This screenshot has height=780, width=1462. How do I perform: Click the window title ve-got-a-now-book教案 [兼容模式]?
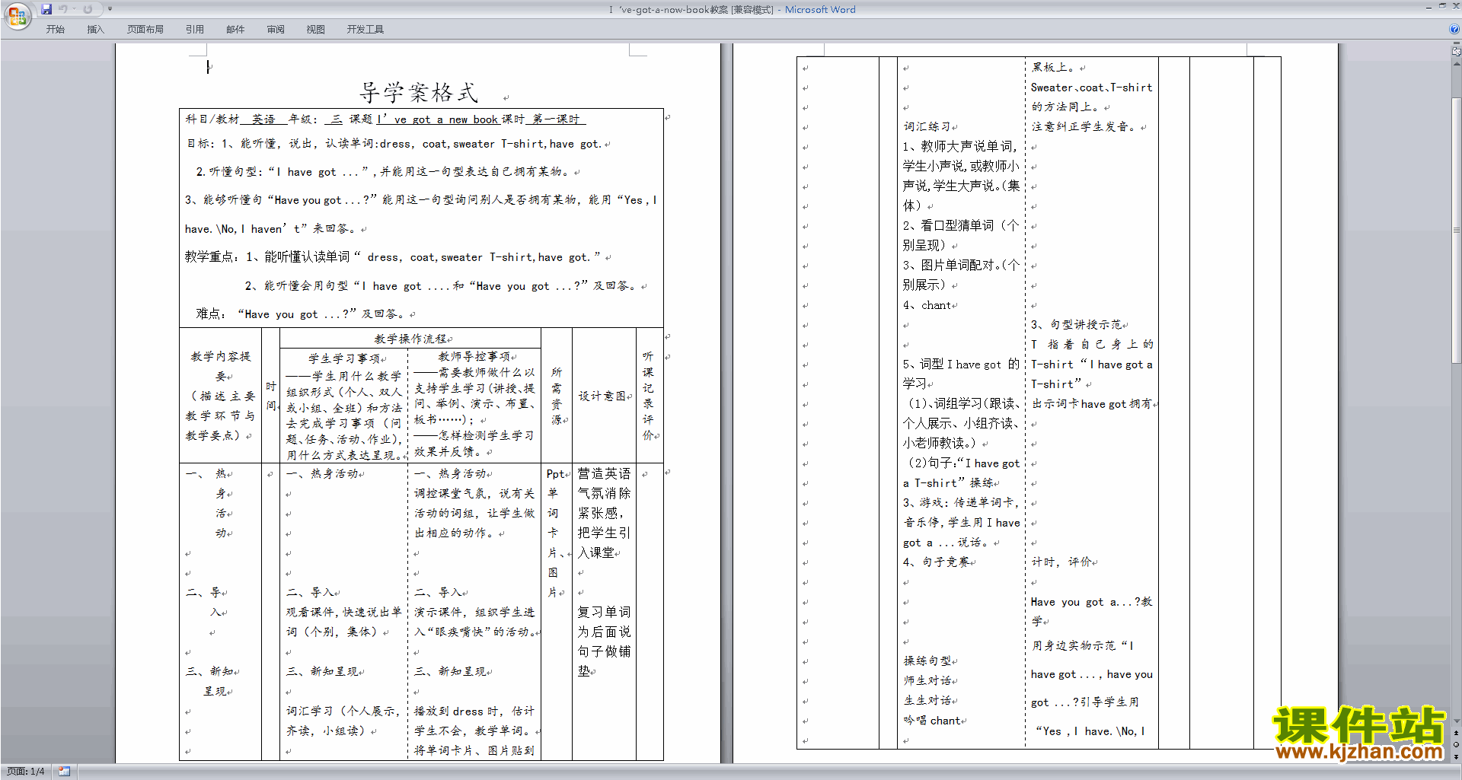(696, 9)
